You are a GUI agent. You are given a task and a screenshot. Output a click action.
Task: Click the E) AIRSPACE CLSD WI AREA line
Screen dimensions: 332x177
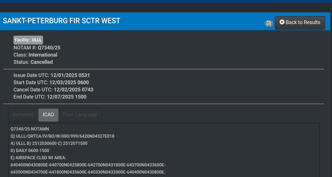pos(38,158)
